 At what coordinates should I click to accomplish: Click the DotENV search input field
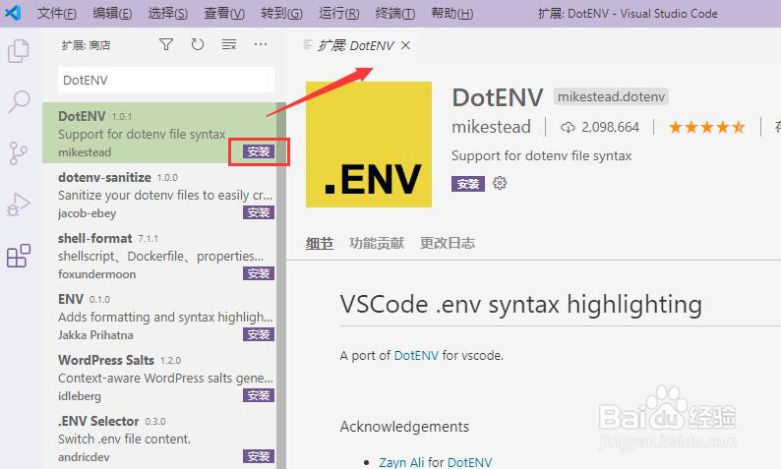pos(166,80)
